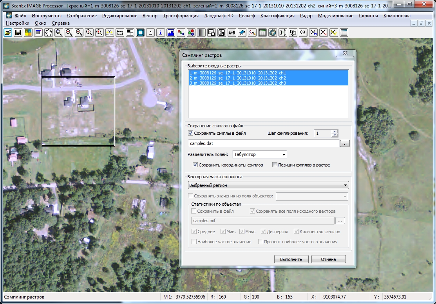Click the Open file folder icon

[x=7, y=33]
